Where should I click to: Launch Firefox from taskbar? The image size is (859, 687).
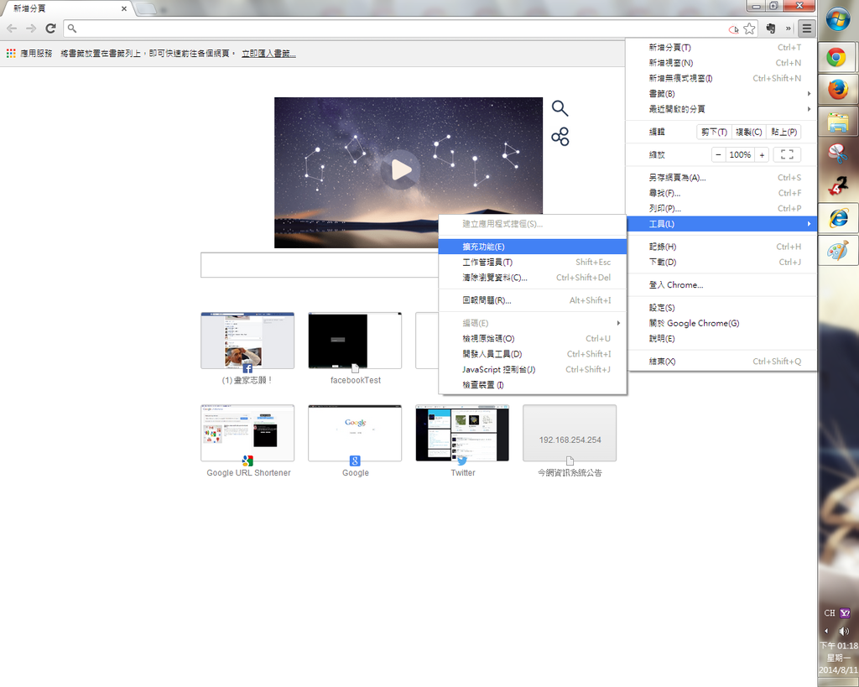pos(838,89)
